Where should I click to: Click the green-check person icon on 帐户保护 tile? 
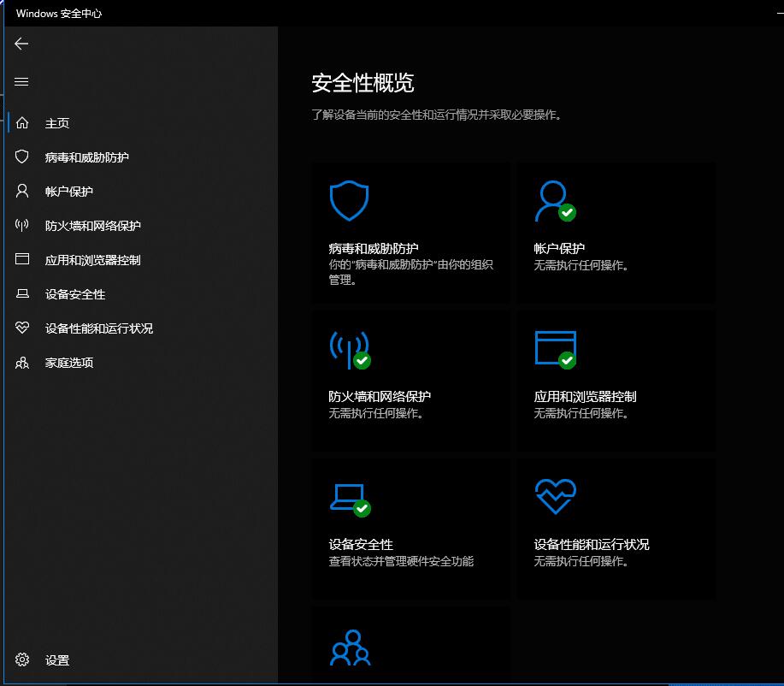555,200
